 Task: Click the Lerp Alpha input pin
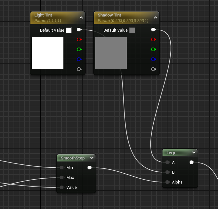pyautogui.click(x=168, y=182)
